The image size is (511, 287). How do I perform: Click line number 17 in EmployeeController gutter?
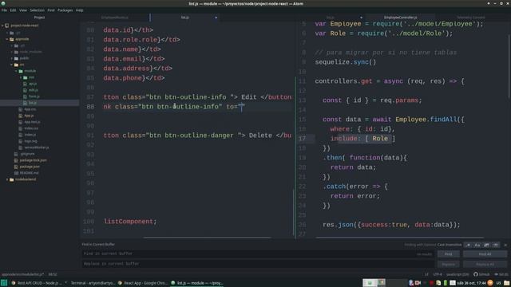(303, 139)
